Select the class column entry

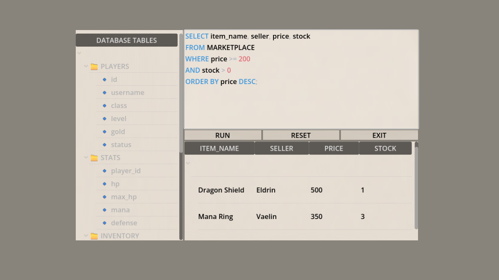tap(119, 106)
